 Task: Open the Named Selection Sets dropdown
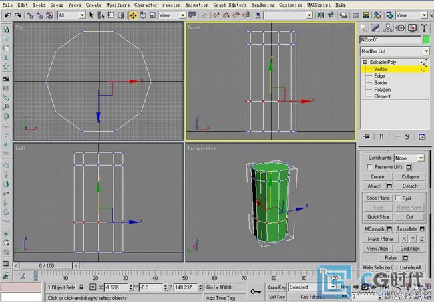(288, 15)
